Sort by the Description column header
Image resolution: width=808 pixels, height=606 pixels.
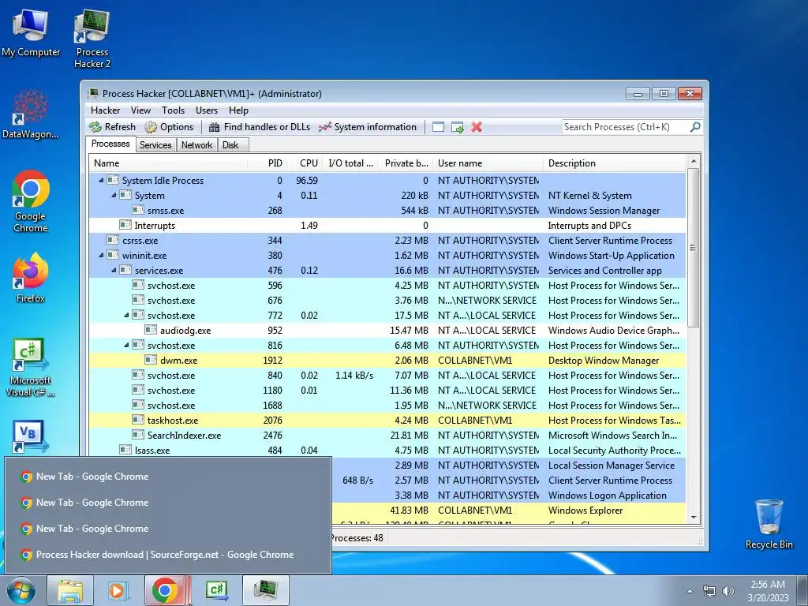pyautogui.click(x=615, y=163)
